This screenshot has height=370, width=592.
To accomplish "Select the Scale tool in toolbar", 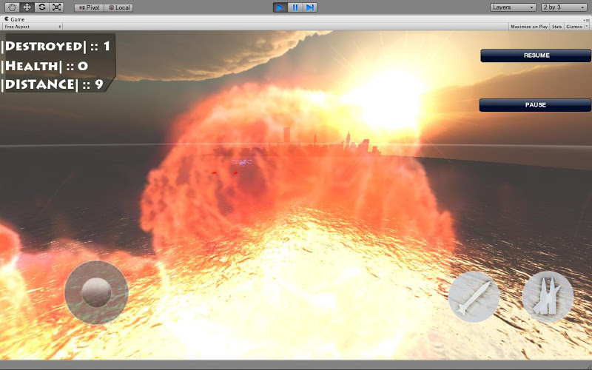I will 56,7.
